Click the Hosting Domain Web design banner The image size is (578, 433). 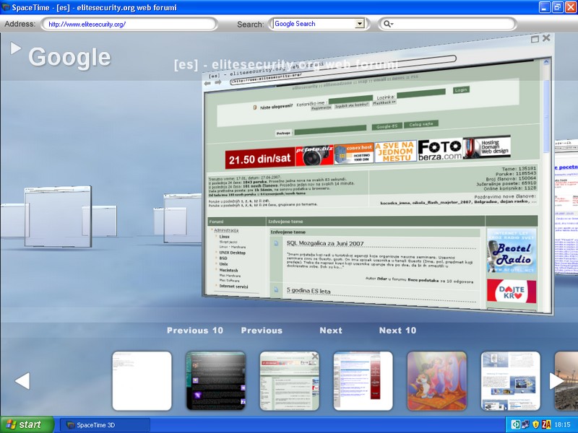tap(486, 147)
